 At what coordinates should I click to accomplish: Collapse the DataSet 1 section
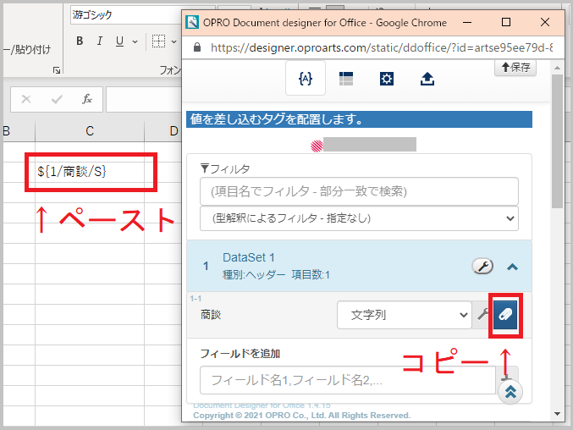pyautogui.click(x=512, y=267)
